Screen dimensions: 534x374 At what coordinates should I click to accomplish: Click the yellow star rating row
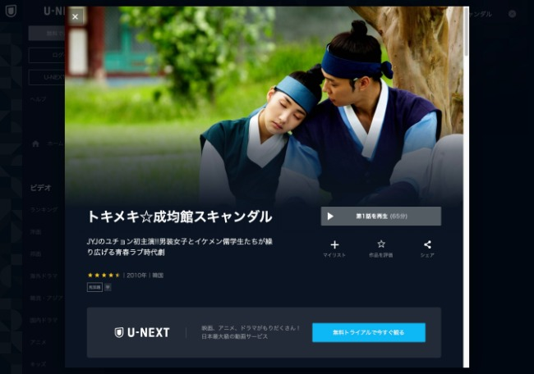coord(104,275)
